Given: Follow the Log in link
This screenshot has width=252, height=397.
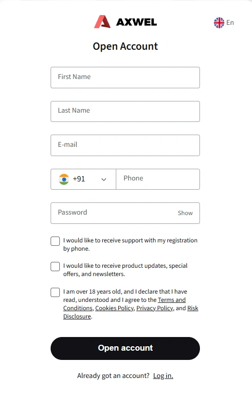Looking at the screenshot, I should pos(163,376).
